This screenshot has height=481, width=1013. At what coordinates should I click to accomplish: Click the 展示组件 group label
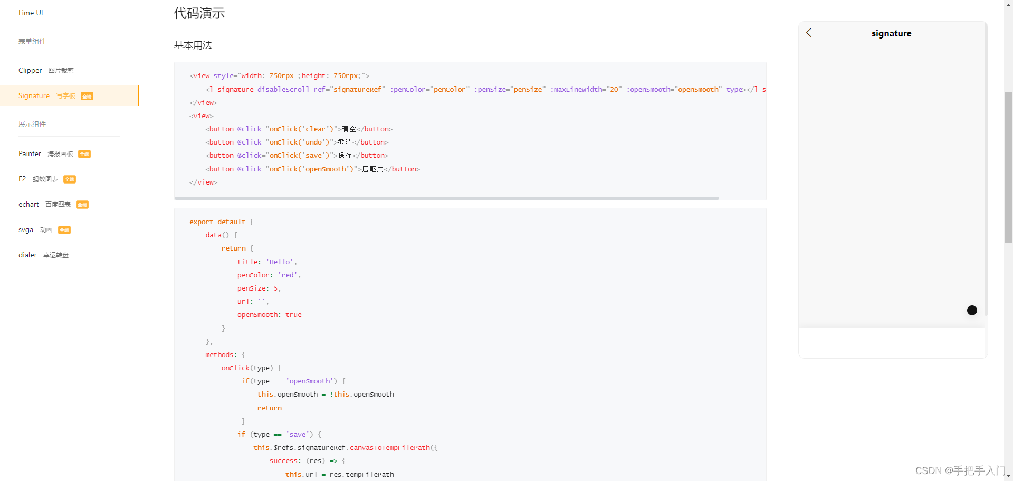[32, 124]
